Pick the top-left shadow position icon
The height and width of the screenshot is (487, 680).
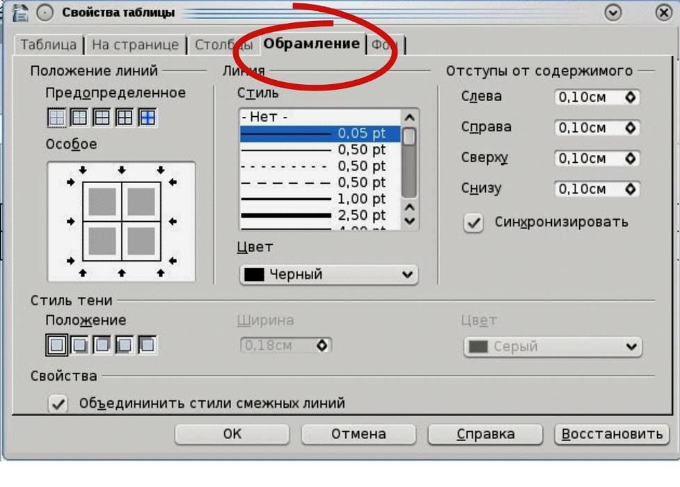pos(148,344)
